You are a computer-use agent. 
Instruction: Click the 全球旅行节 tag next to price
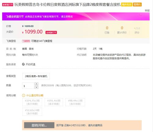point(51,33)
